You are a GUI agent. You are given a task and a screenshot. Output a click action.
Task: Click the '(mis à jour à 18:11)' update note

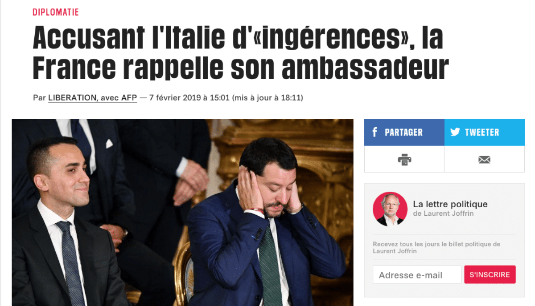[x=267, y=97]
